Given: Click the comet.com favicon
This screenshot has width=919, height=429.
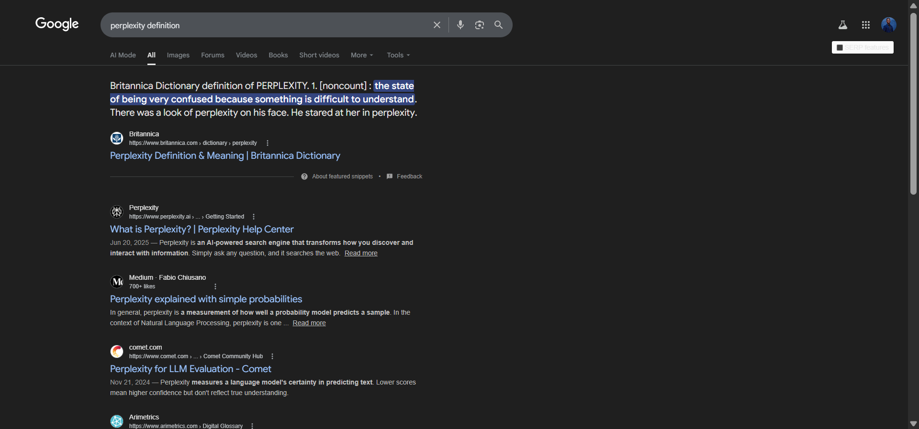Looking at the screenshot, I should point(117,352).
